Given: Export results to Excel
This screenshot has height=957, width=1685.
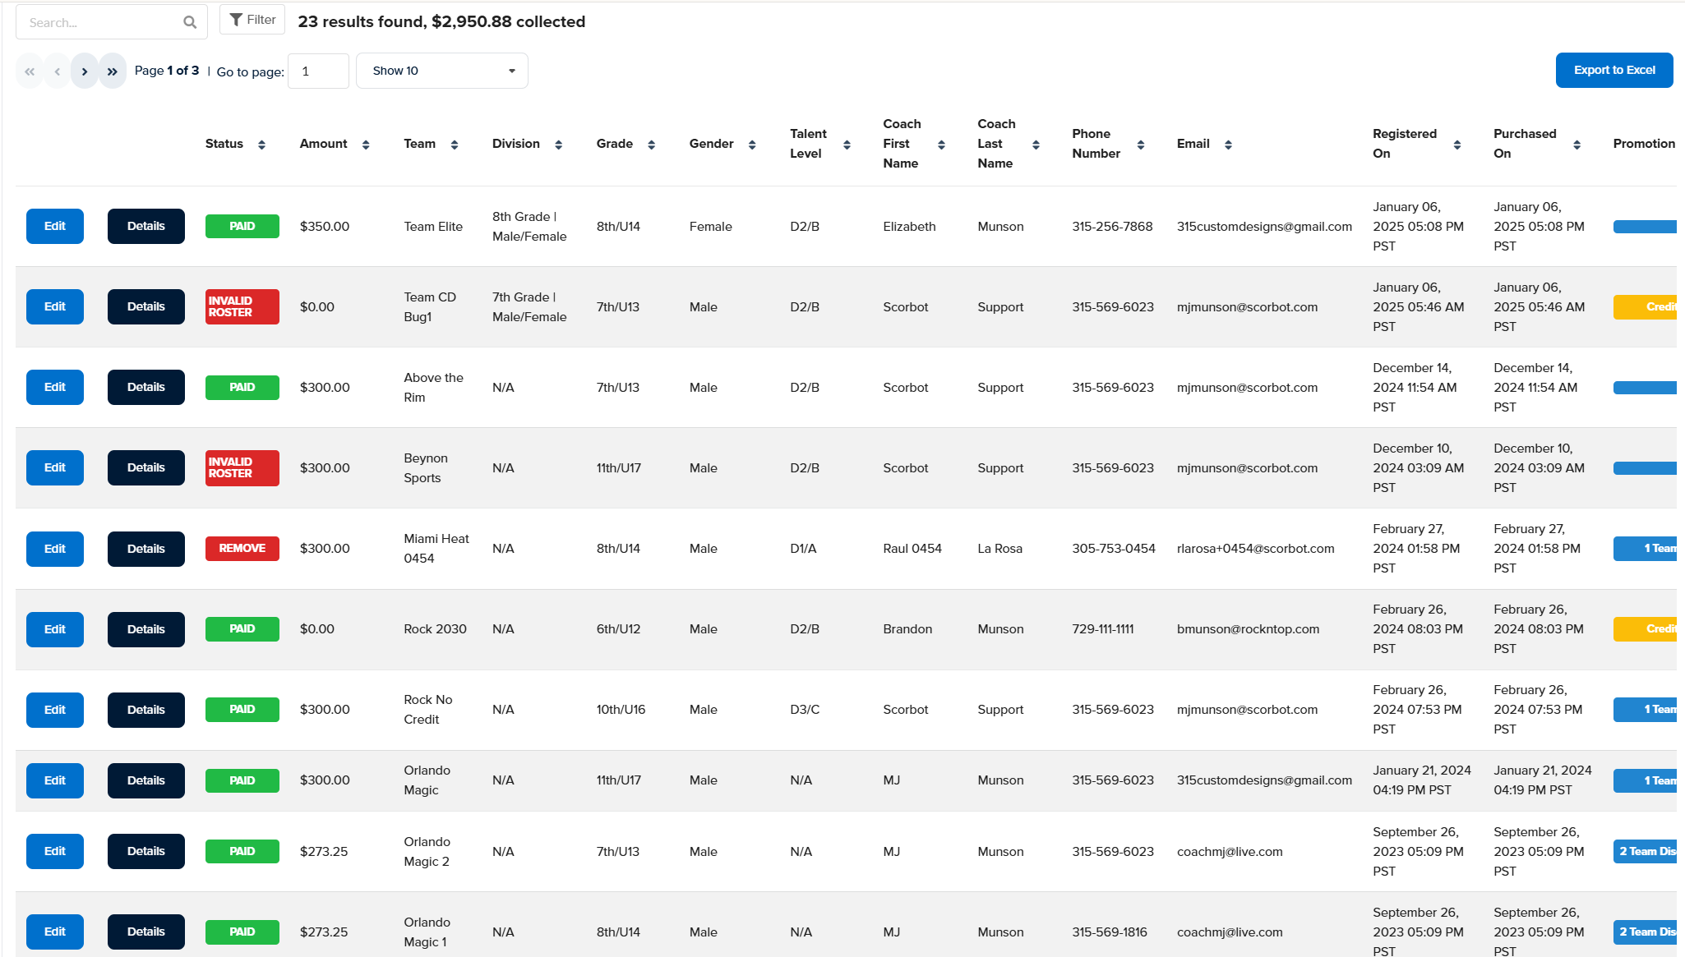Looking at the screenshot, I should tap(1614, 71).
